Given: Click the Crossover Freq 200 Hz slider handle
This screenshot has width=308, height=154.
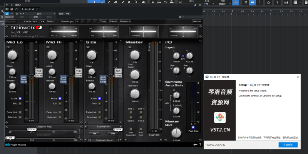Looking at the screenshot, I should pos(32,130).
